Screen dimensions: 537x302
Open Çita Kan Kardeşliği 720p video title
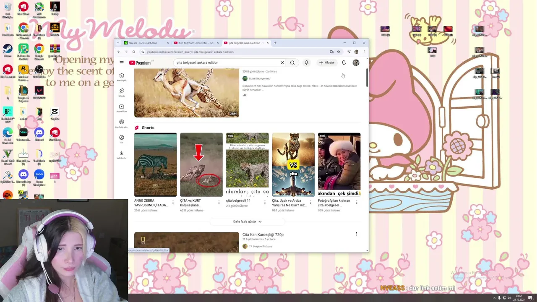click(x=263, y=234)
